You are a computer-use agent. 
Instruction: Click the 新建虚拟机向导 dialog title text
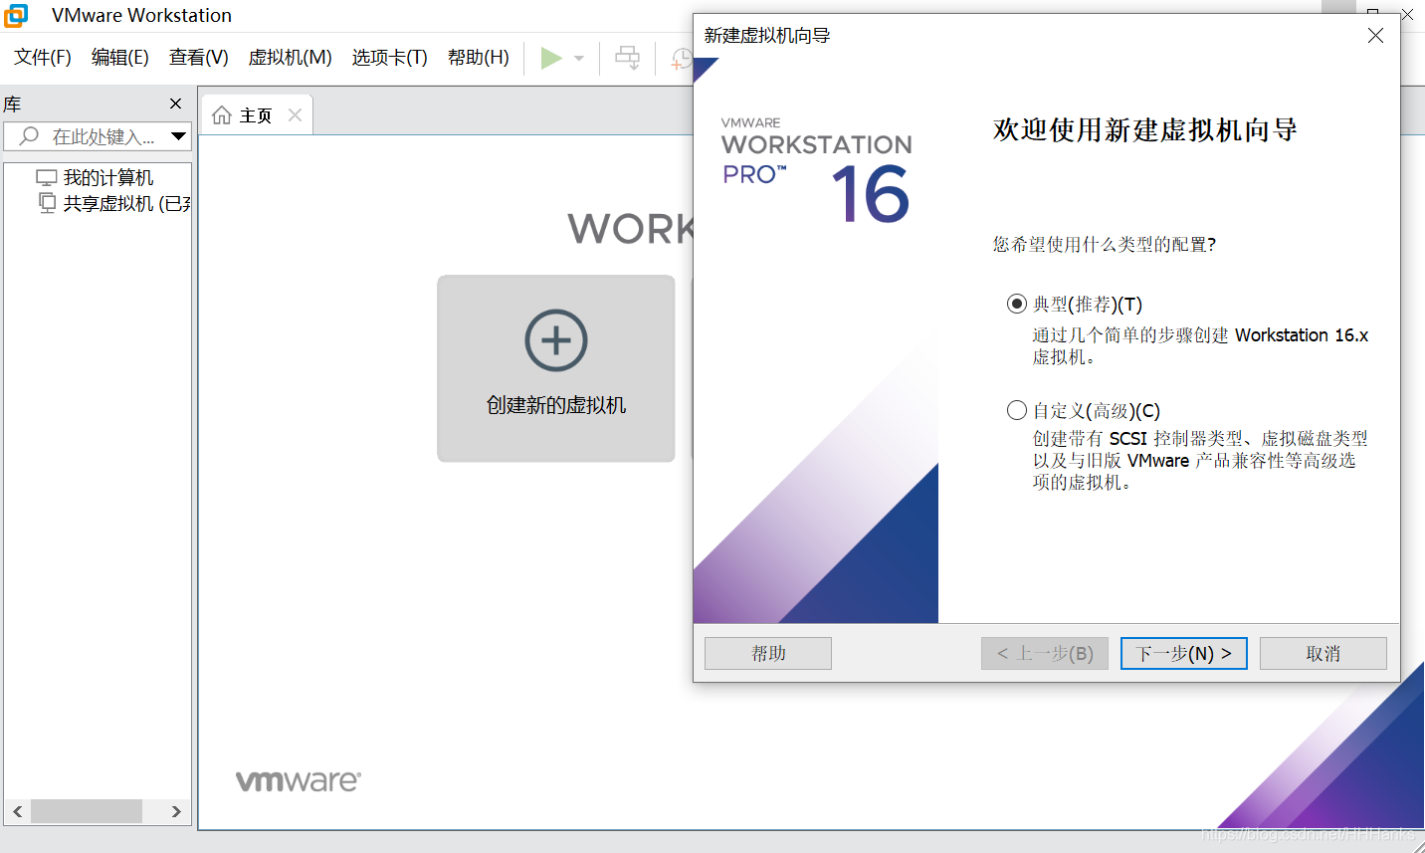click(767, 36)
